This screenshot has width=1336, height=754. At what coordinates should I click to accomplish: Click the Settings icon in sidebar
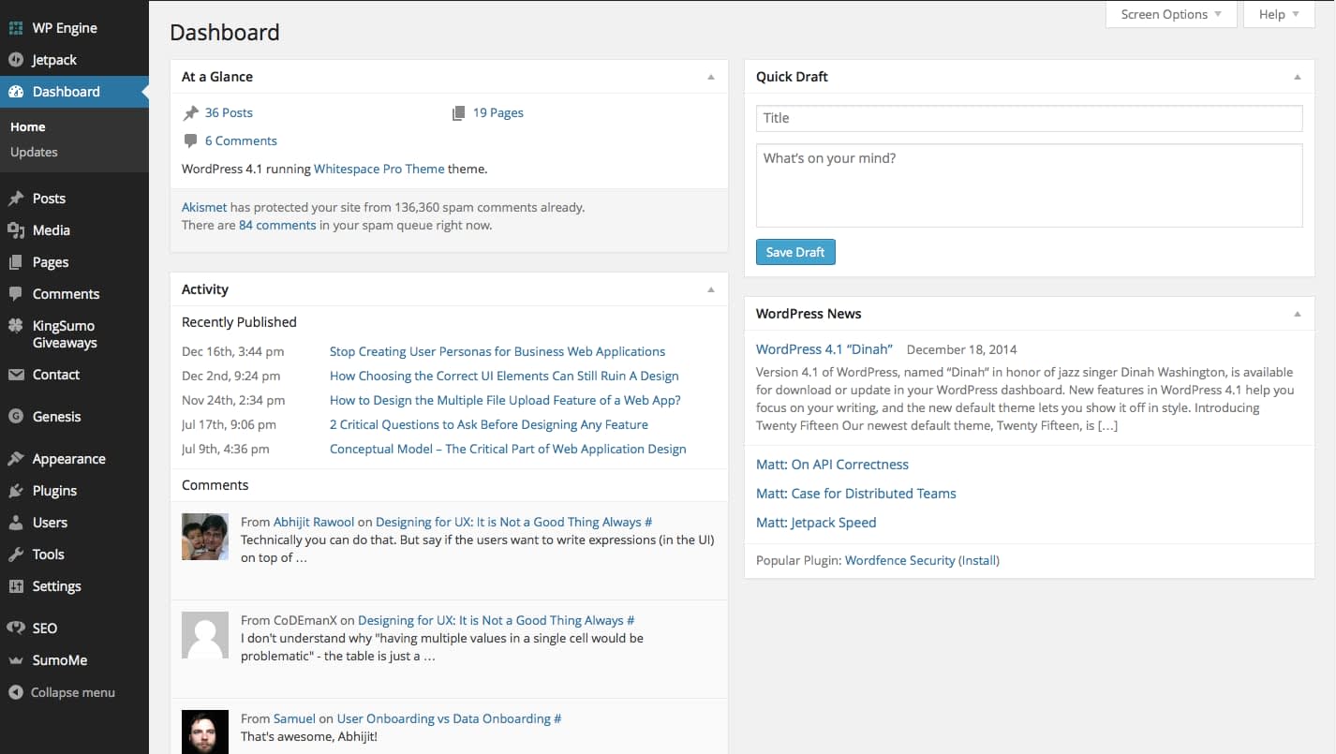coord(16,586)
